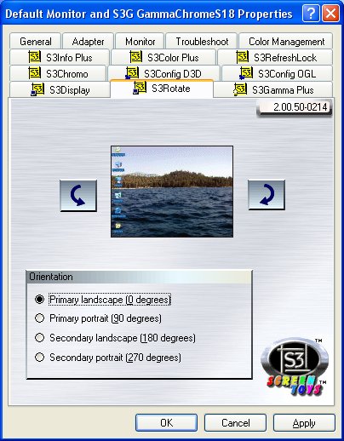
Task: Click the rotate counterclockwise arrow button
Action: pos(78,196)
